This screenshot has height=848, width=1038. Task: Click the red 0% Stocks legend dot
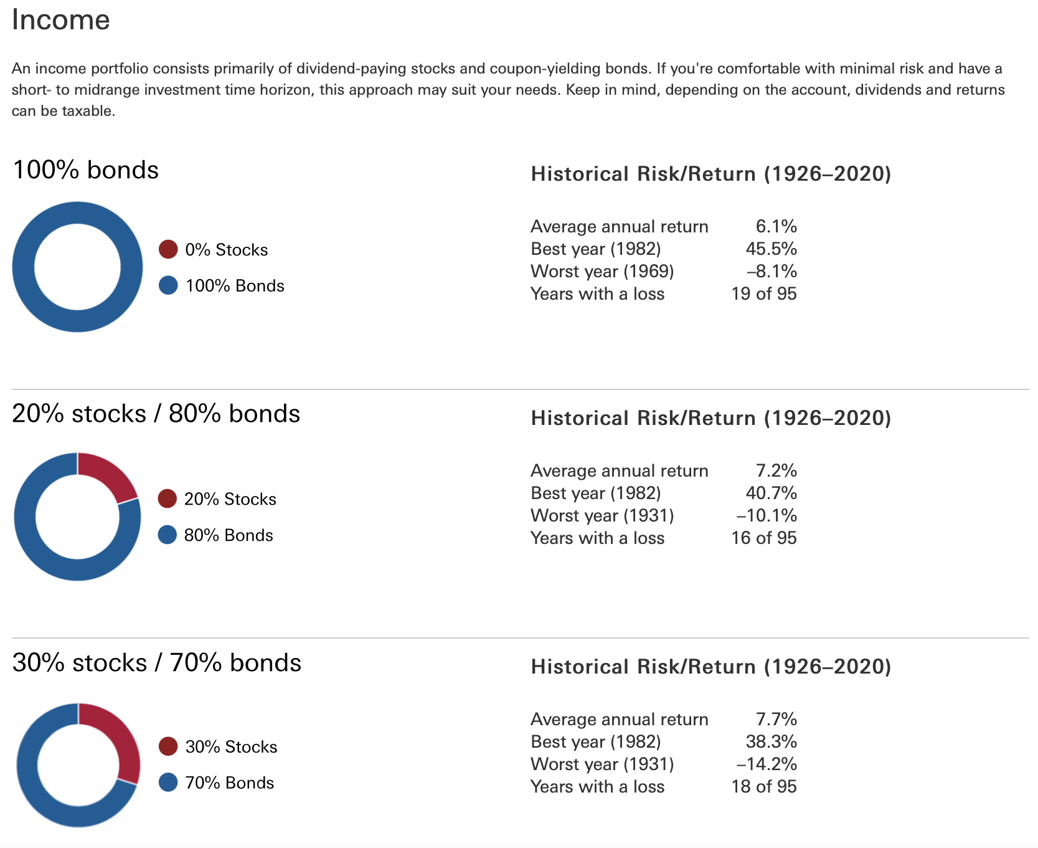tap(168, 249)
